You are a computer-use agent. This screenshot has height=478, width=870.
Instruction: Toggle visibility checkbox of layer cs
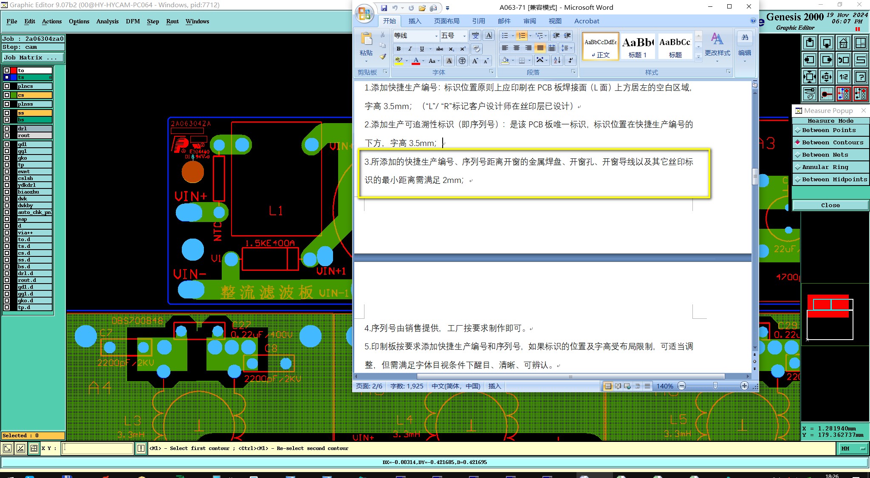coord(7,95)
